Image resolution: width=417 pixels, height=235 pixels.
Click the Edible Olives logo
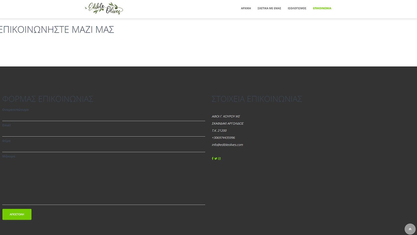coord(104,8)
